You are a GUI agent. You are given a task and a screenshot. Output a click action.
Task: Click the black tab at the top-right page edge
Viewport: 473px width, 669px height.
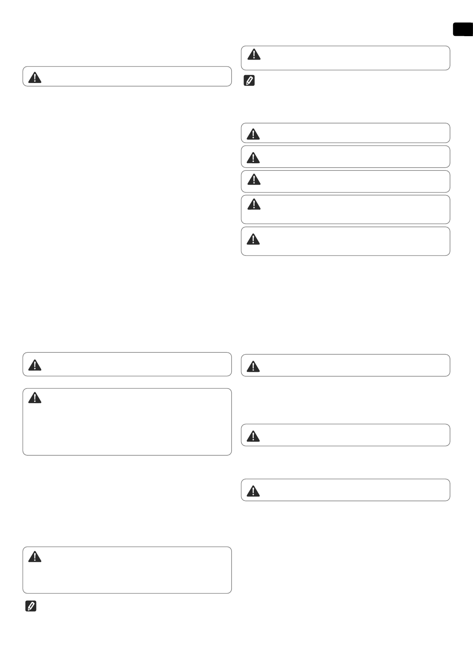pos(463,30)
